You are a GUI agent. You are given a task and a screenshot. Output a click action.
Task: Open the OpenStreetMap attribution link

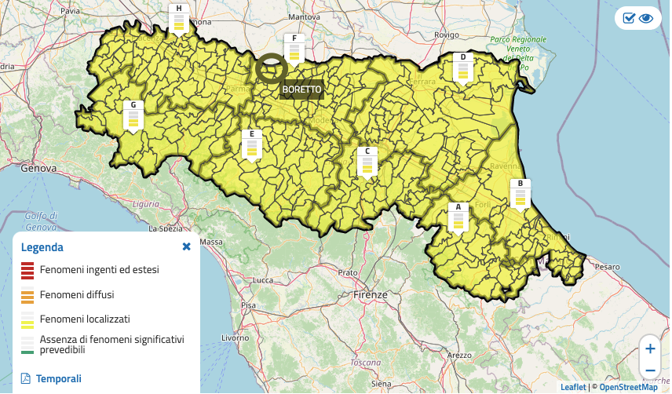628,387
